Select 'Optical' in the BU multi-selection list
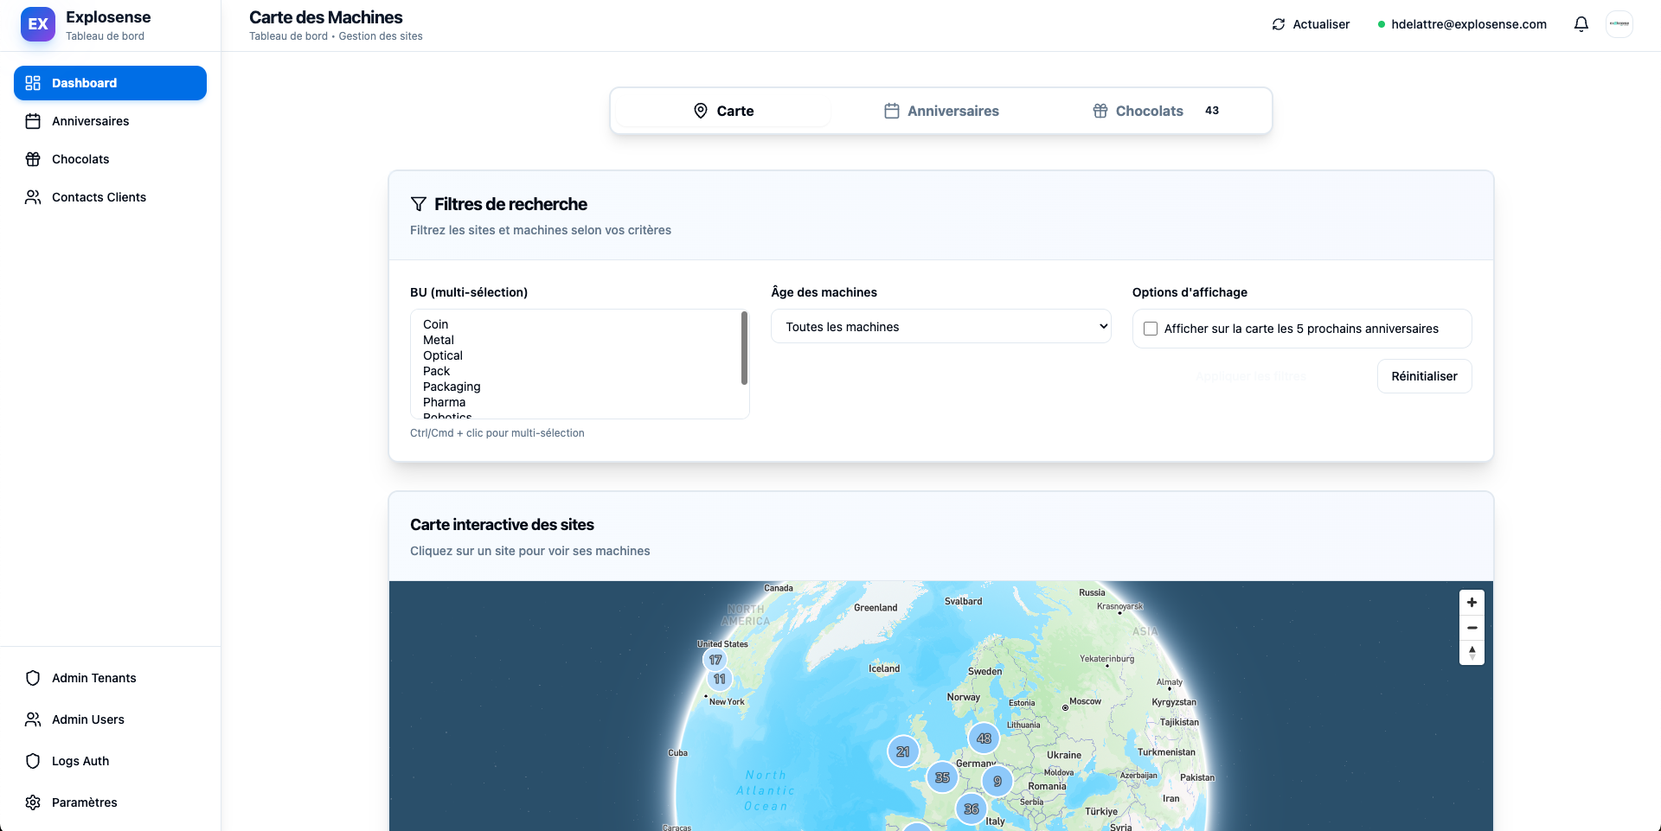Viewport: 1661px width, 831px height. coord(442,355)
